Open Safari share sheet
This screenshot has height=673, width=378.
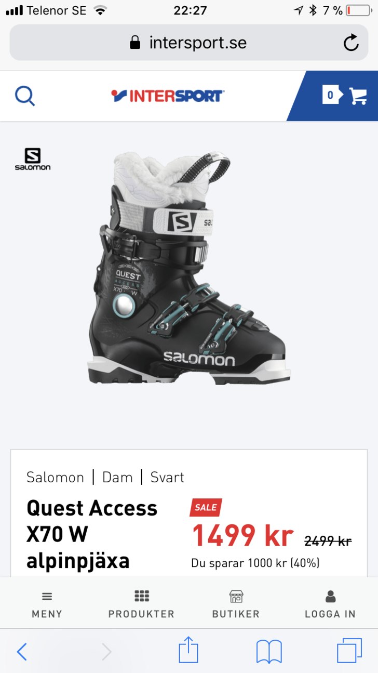tap(188, 650)
